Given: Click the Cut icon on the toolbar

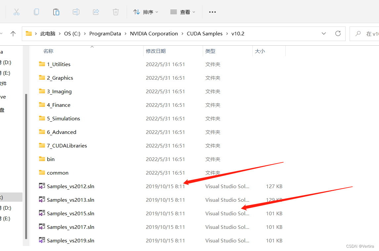Looking at the screenshot, I should pyautogui.click(x=17, y=12).
